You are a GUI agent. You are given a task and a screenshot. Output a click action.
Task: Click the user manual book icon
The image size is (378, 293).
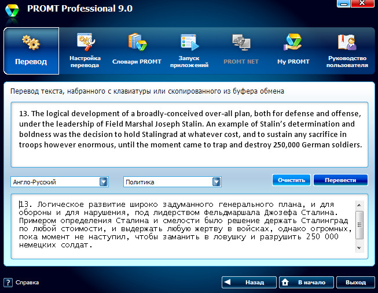[x=347, y=42]
